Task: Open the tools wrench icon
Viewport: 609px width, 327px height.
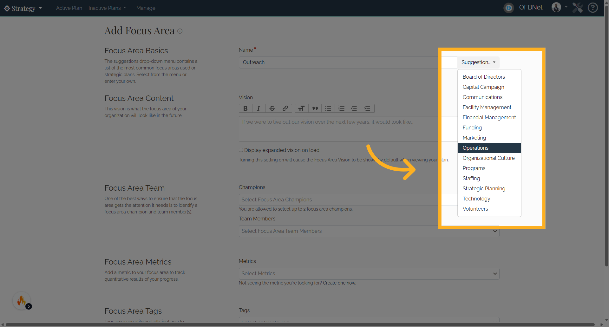Action: (578, 7)
